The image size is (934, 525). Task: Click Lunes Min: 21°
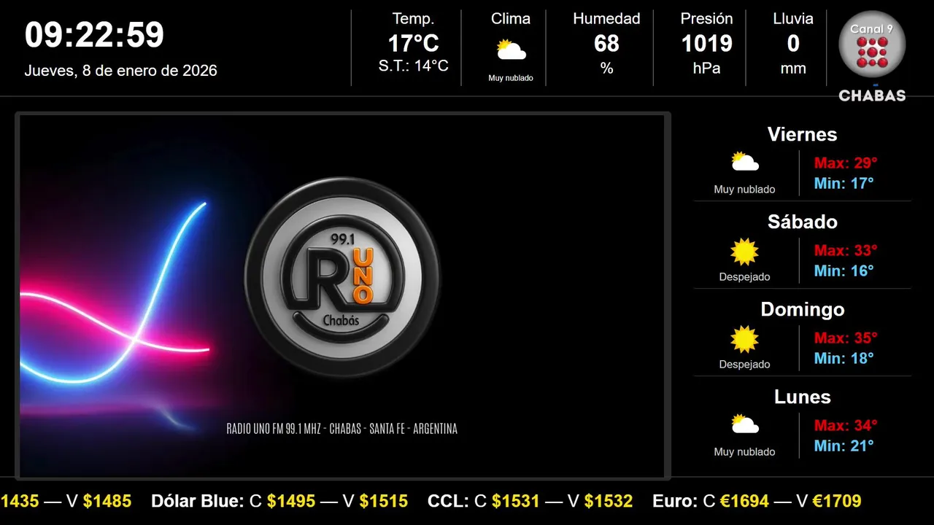844,446
